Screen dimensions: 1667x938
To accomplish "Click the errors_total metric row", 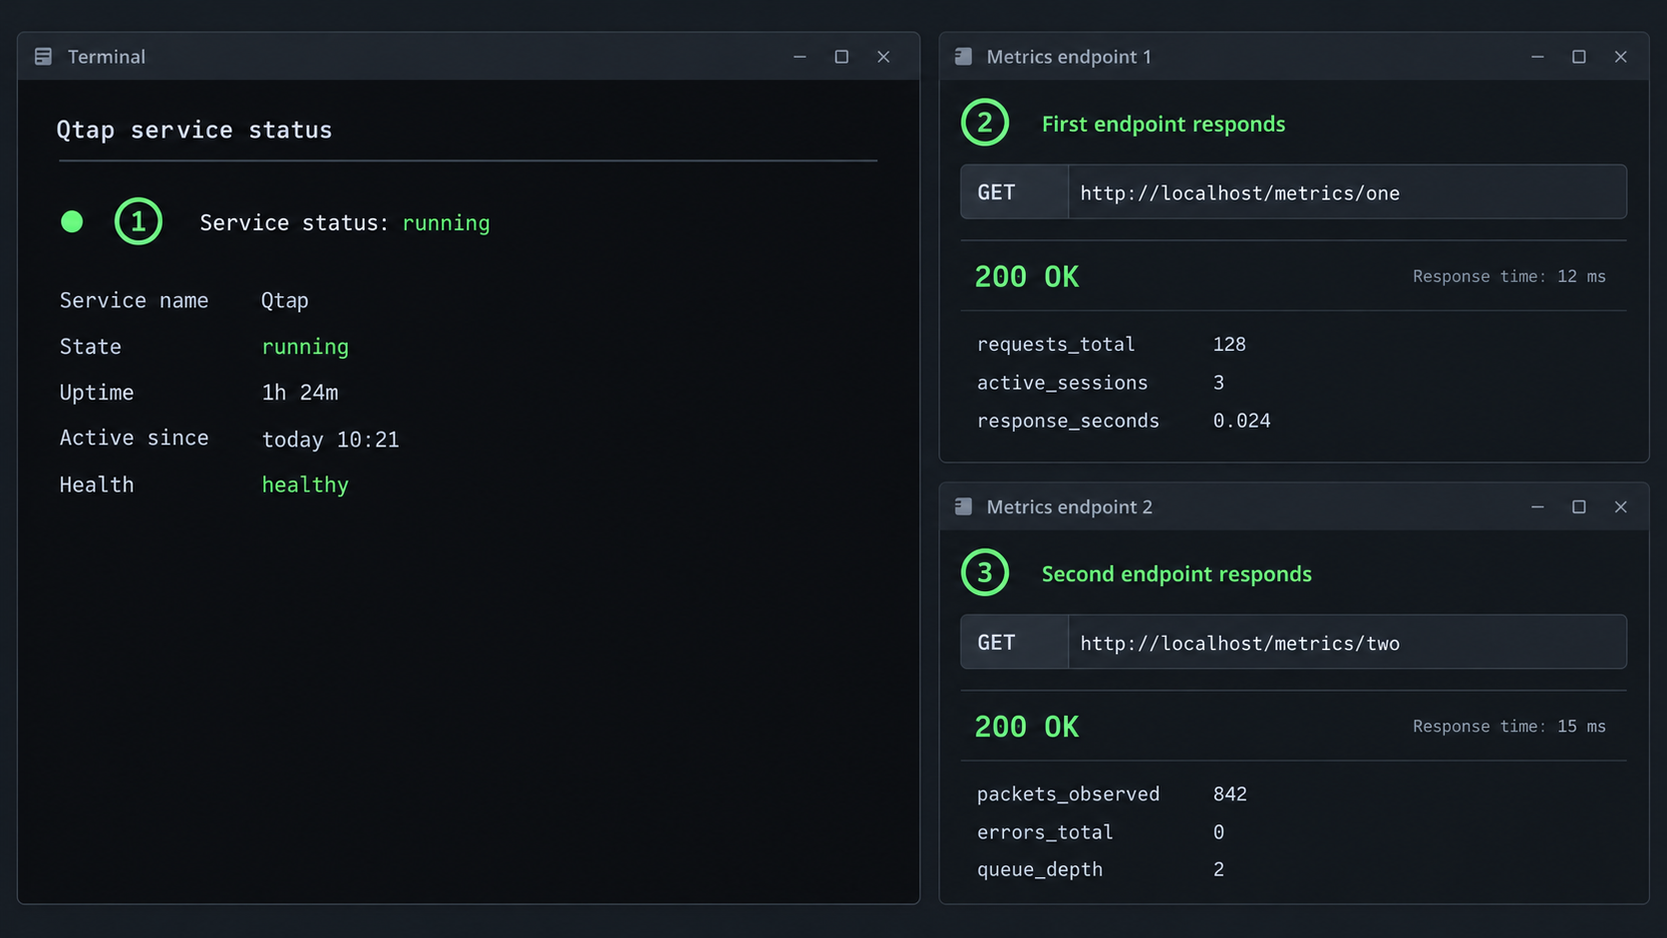I will [x=1102, y=832].
